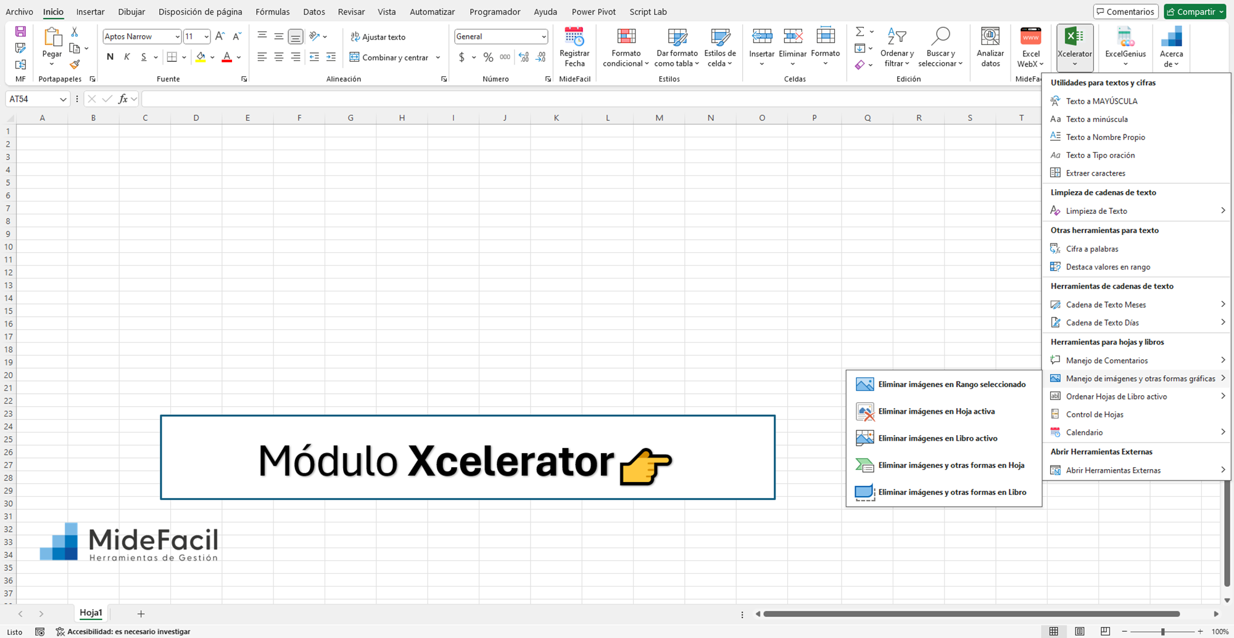The height and width of the screenshot is (638, 1234).
Task: Toggle right text alignment
Action: pyautogui.click(x=296, y=57)
